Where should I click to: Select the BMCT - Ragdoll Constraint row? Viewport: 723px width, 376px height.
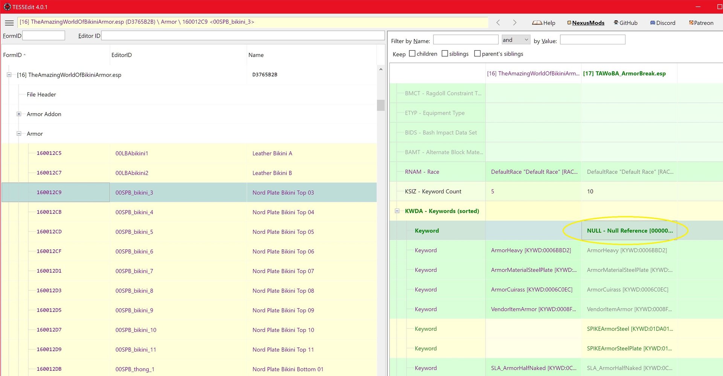443,93
